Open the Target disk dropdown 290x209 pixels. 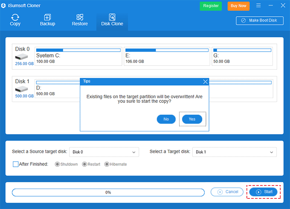[x=234, y=152]
